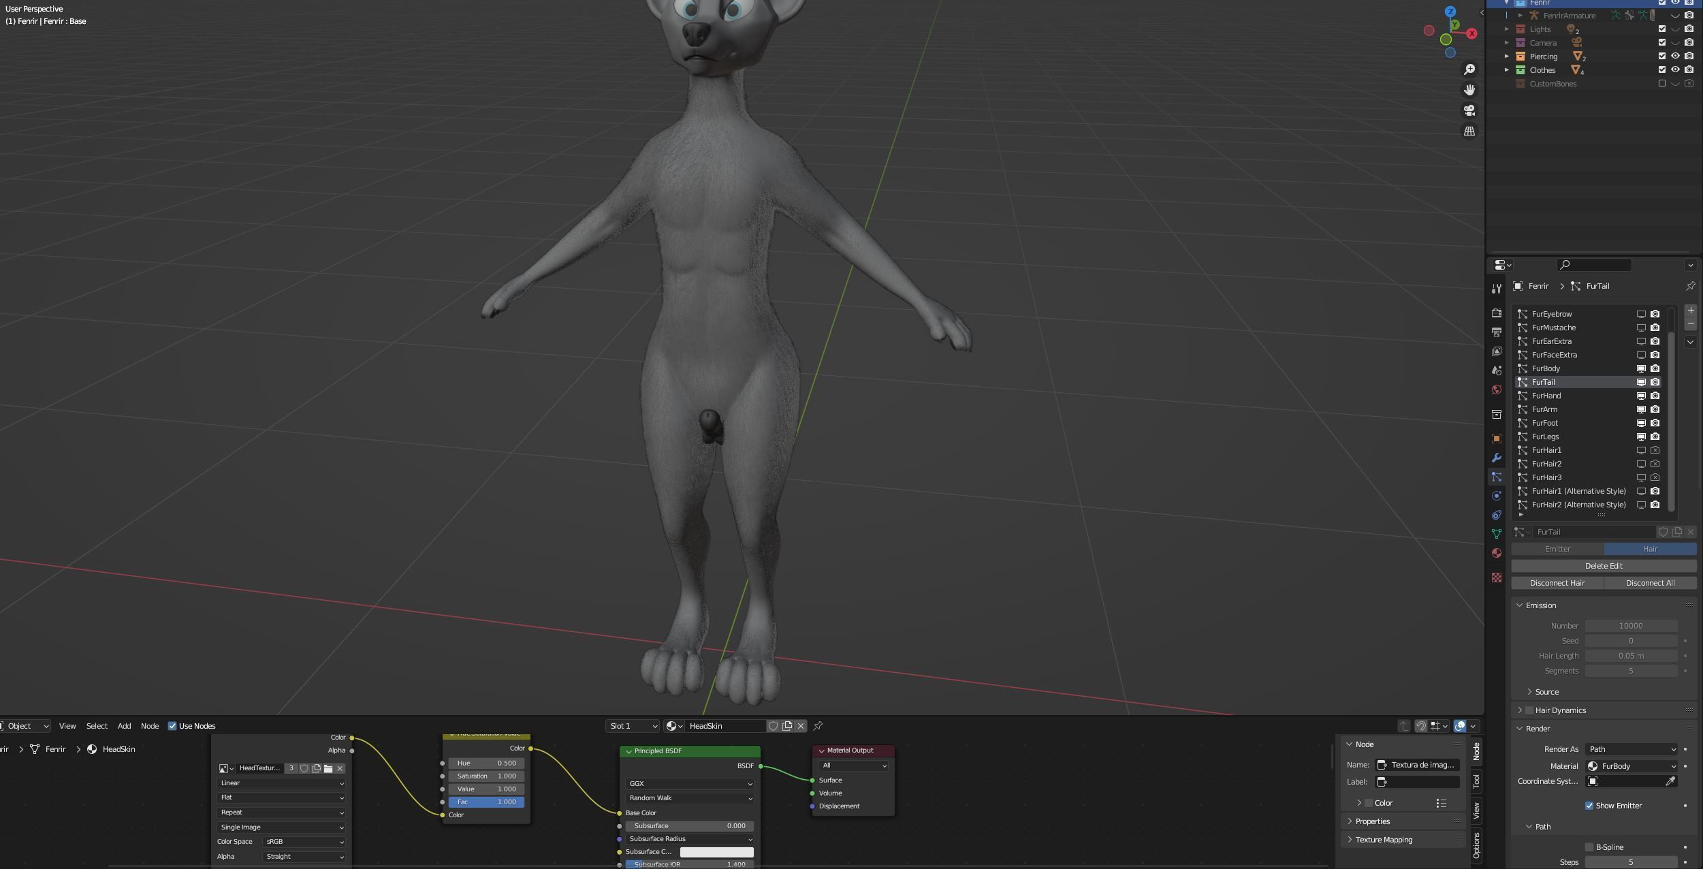Toggle FurHair1 render camera icon
This screenshot has height=869, width=1703.
click(x=1655, y=450)
